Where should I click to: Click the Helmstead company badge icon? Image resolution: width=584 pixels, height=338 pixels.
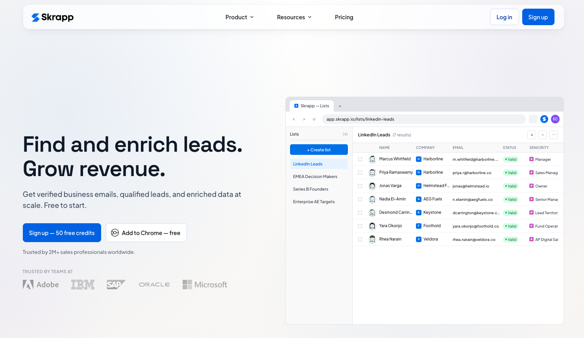pyautogui.click(x=419, y=186)
